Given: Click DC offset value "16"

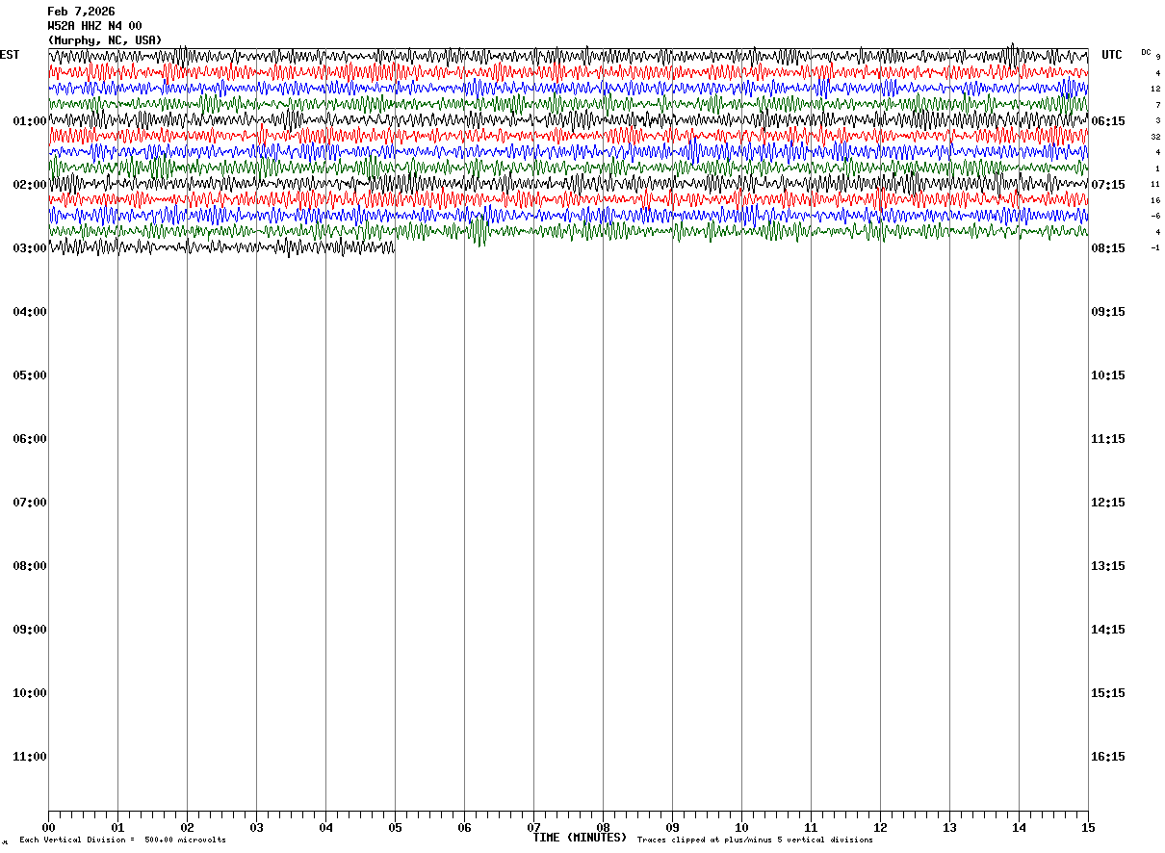Looking at the screenshot, I should pyautogui.click(x=1155, y=200).
